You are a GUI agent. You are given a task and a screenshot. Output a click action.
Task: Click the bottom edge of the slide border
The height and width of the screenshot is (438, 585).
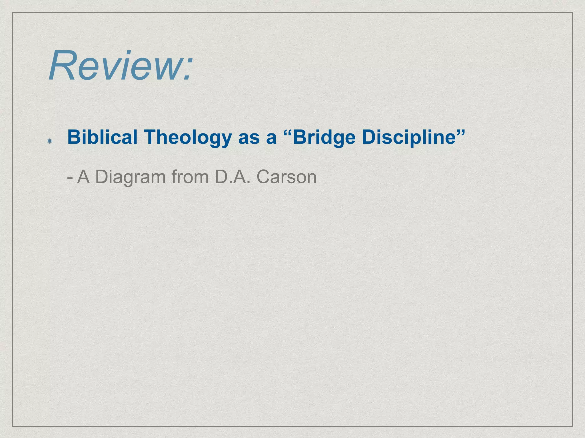coord(292,426)
